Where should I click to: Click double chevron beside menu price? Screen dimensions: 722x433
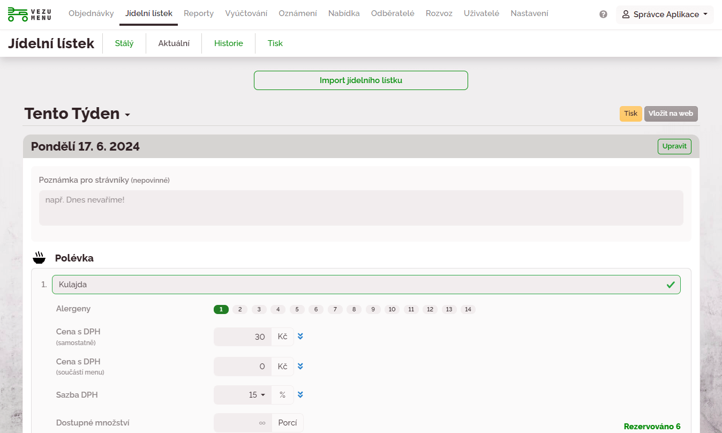coord(300,367)
